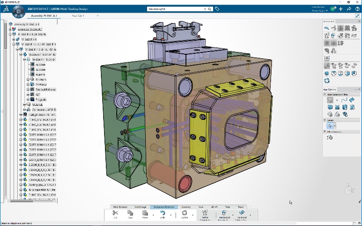The height and width of the screenshot is (226, 362).
Task: Click the Mechanical Interface tool icon
Action: (x=224, y=213)
